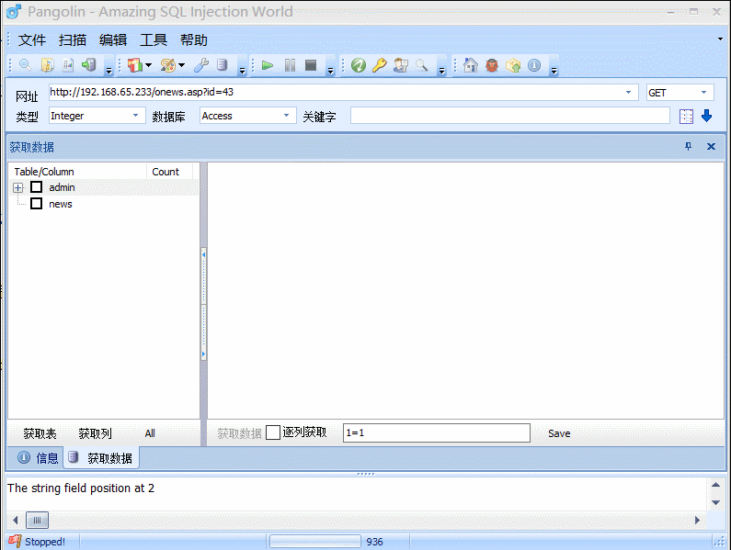This screenshot has height=550, width=731.
Task: Click the 获取列 button
Action: pos(95,433)
